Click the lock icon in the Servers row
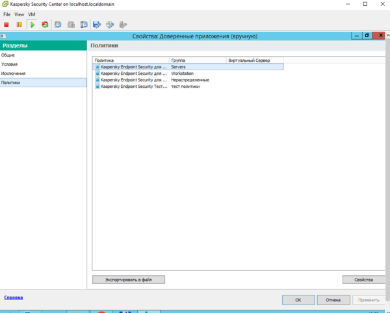The height and width of the screenshot is (313, 390). click(x=97, y=67)
